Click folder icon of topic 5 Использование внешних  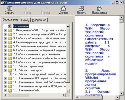[x=10, y=46]
